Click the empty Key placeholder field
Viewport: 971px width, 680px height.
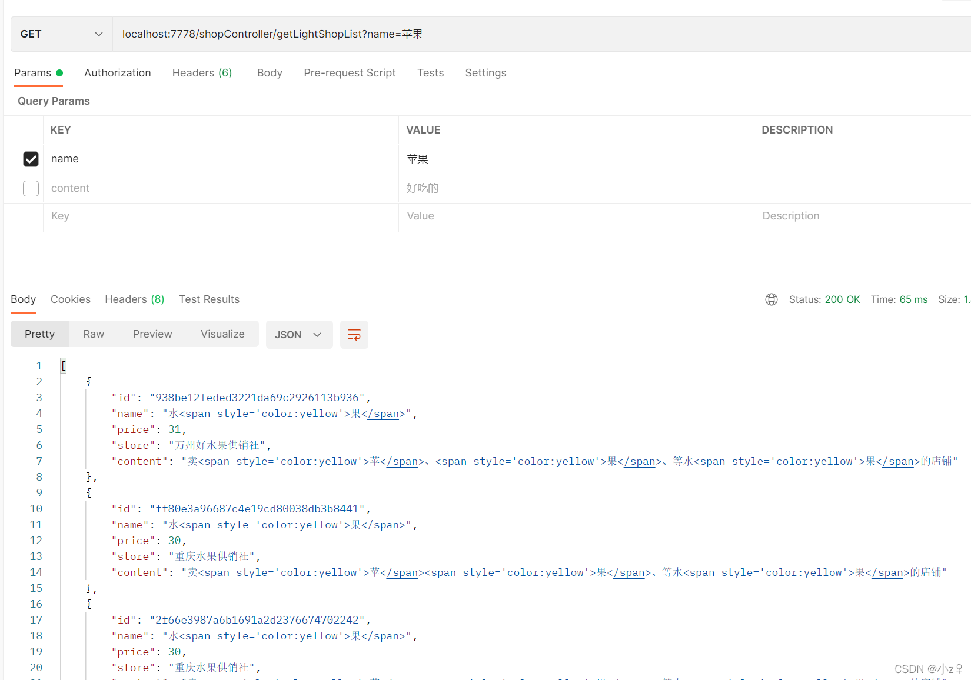click(x=221, y=216)
